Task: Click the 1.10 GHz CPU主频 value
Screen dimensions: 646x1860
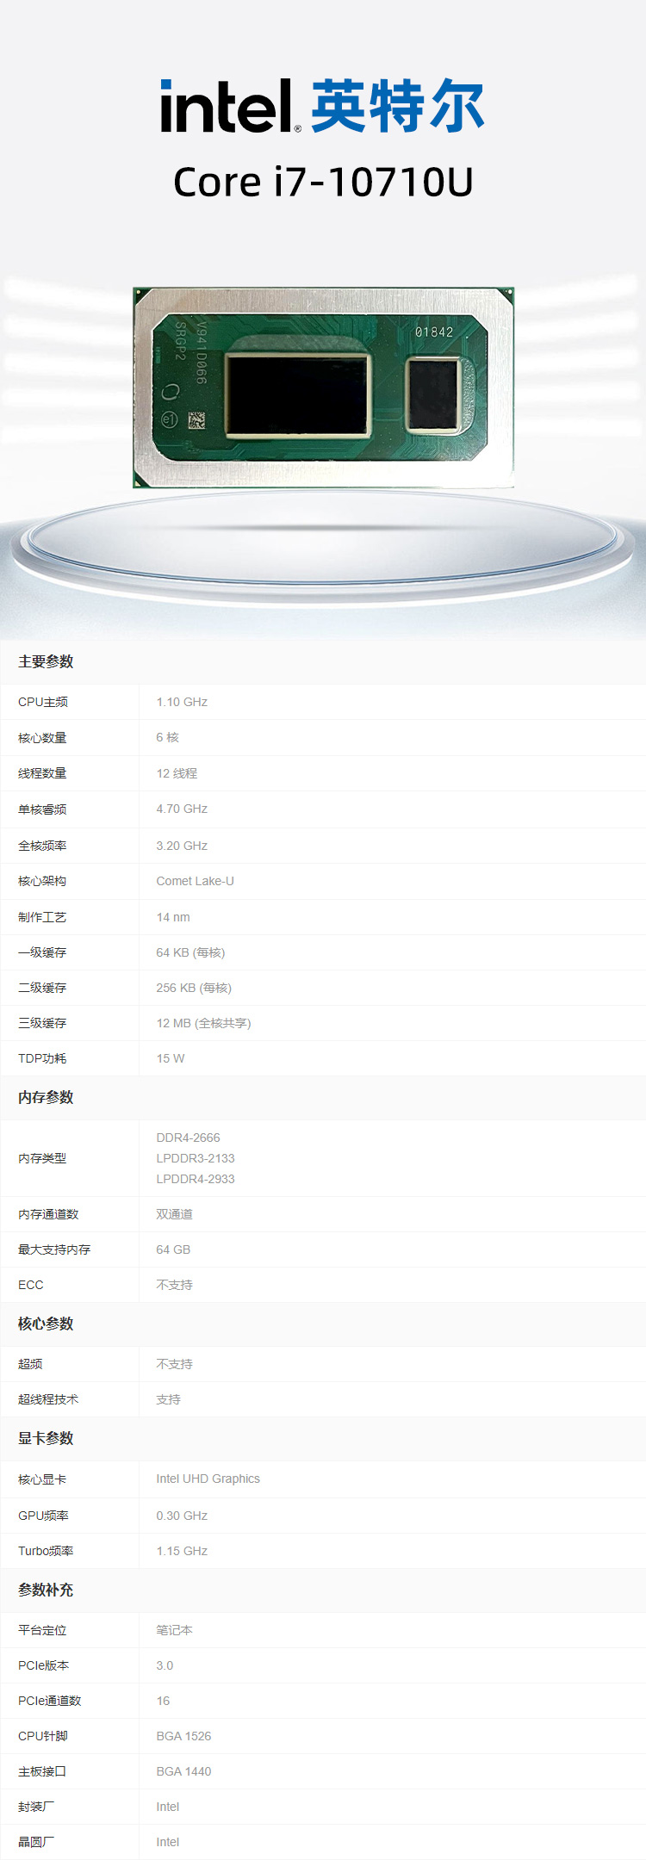Action: tap(182, 702)
